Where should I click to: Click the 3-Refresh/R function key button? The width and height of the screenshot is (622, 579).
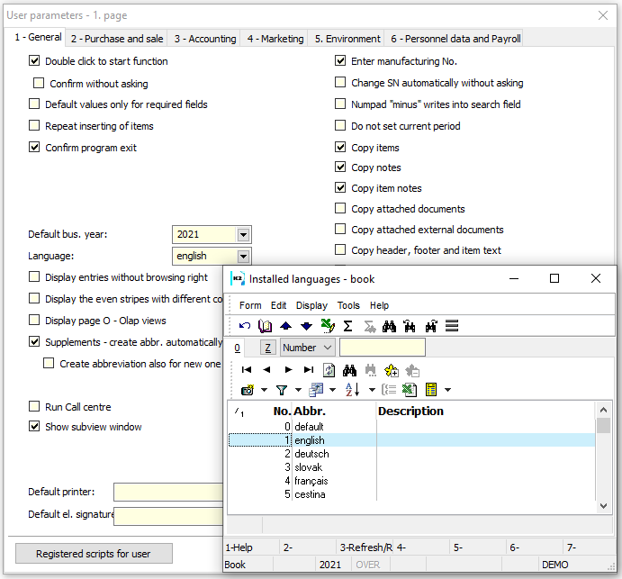pyautogui.click(x=365, y=547)
